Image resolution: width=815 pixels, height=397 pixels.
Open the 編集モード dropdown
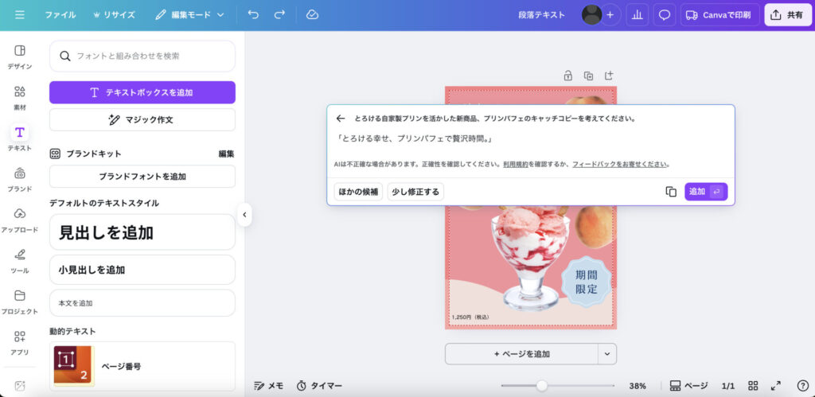pyautogui.click(x=189, y=14)
